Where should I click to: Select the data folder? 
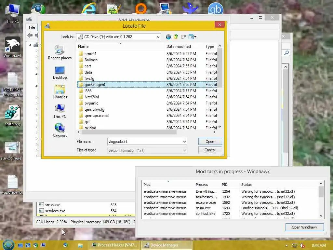[147, 72]
